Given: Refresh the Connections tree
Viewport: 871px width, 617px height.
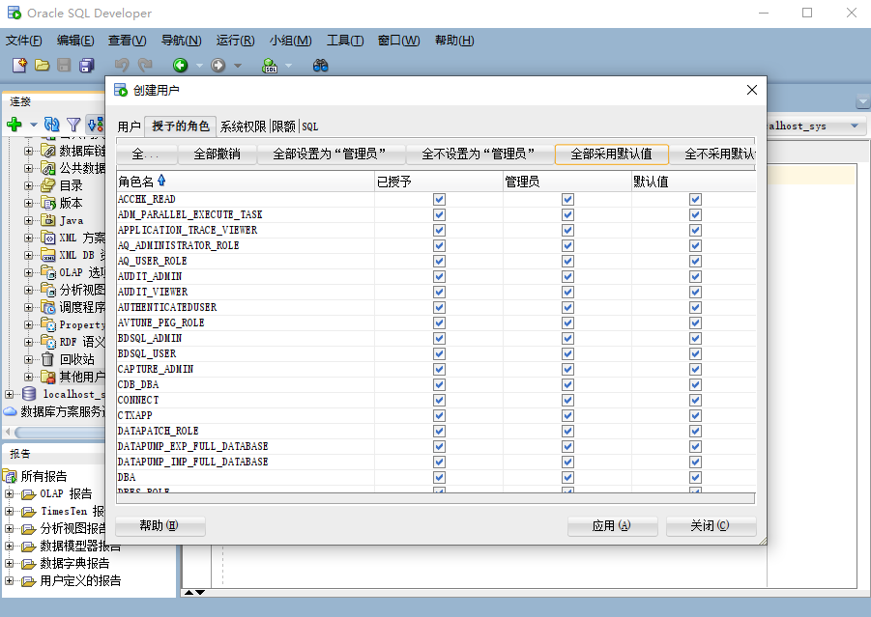Looking at the screenshot, I should coord(51,125).
